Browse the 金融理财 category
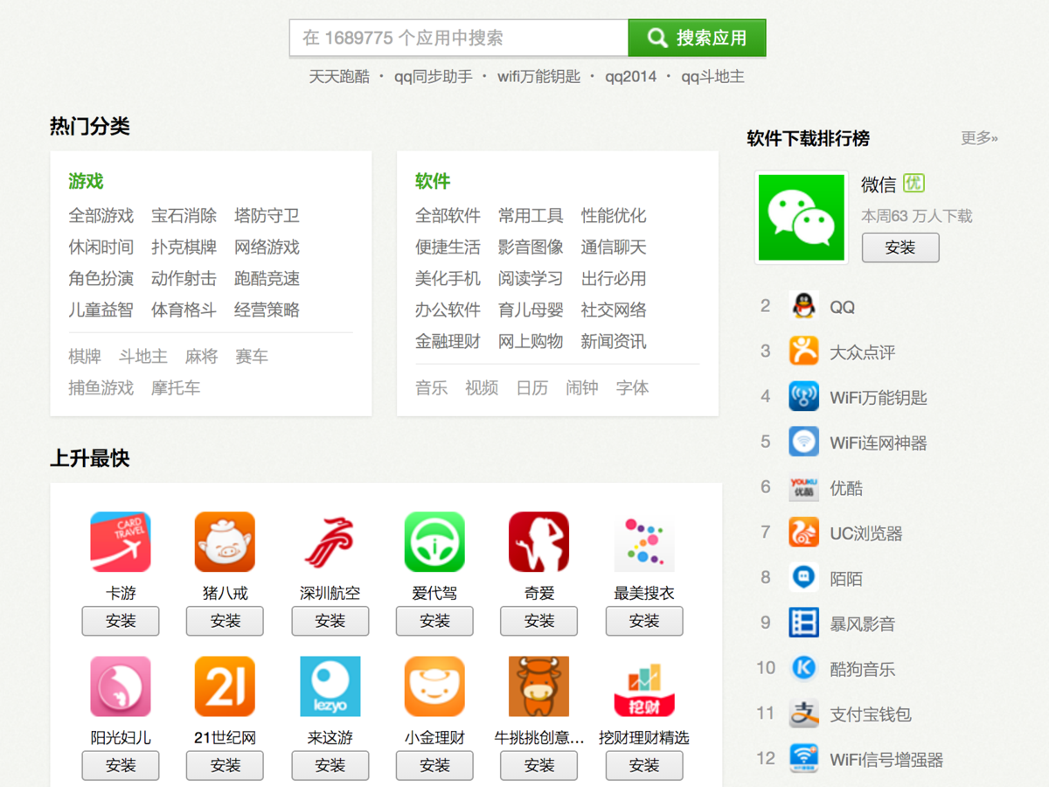This screenshot has height=787, width=1049. [448, 341]
